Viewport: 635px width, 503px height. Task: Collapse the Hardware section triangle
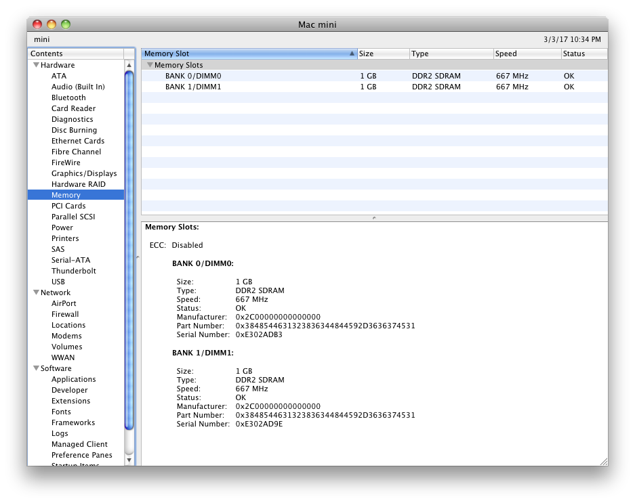pos(36,65)
